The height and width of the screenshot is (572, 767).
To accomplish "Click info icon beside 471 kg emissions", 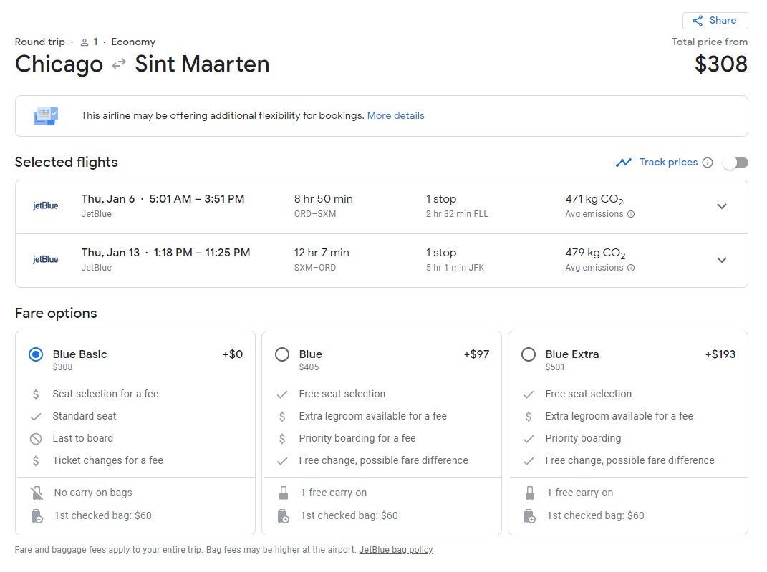I will click(x=631, y=214).
